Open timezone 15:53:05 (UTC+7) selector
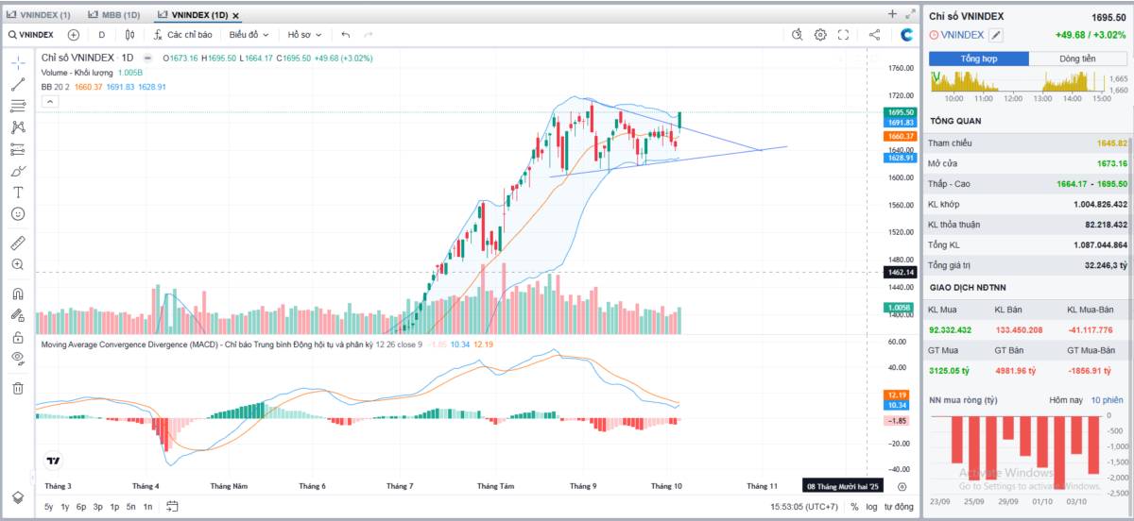The image size is (1134, 521). [x=804, y=507]
